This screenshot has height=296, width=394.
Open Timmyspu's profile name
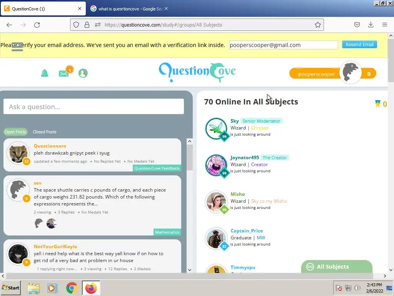point(243,267)
